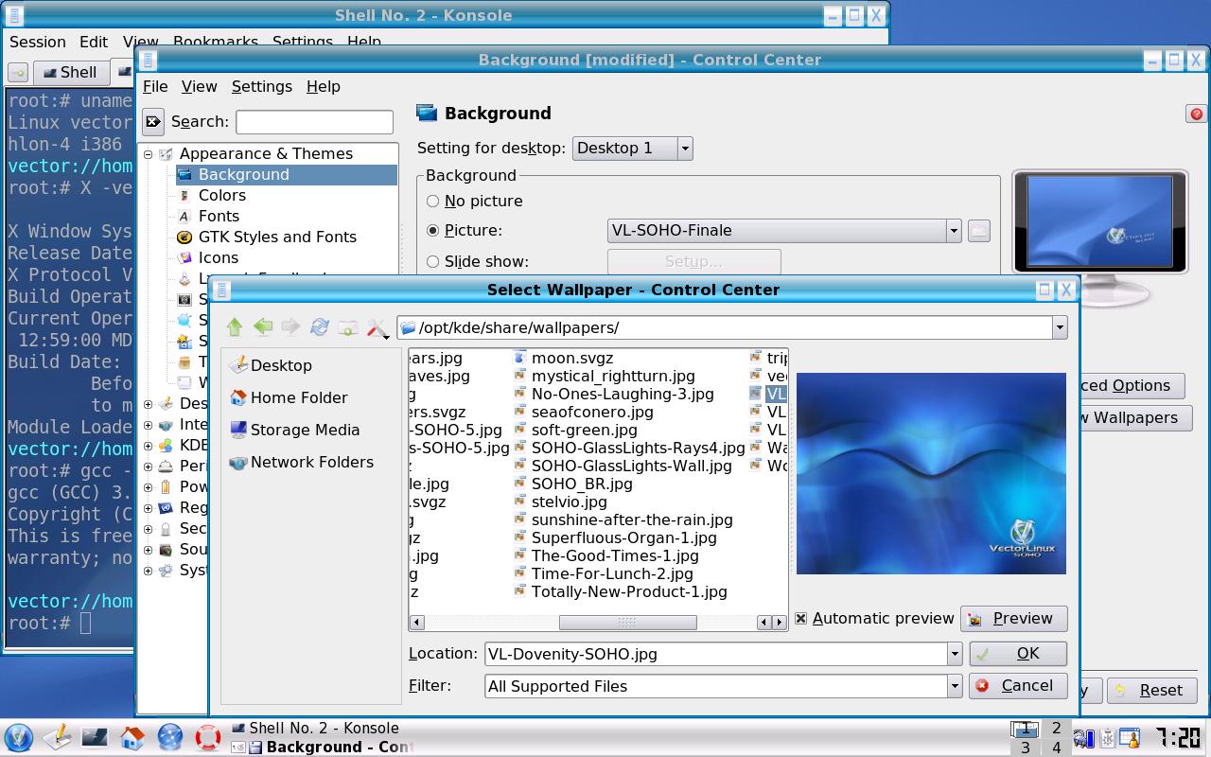Go to Home Folder in places sidebar

click(x=289, y=397)
